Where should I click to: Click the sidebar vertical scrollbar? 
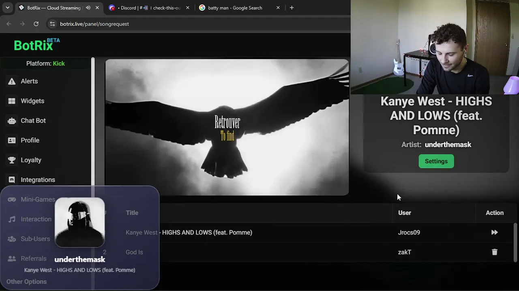pos(93,174)
